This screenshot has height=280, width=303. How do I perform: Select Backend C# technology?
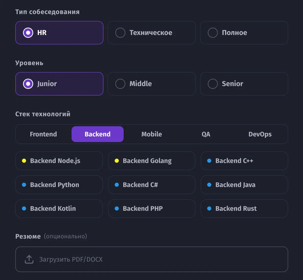point(152,185)
